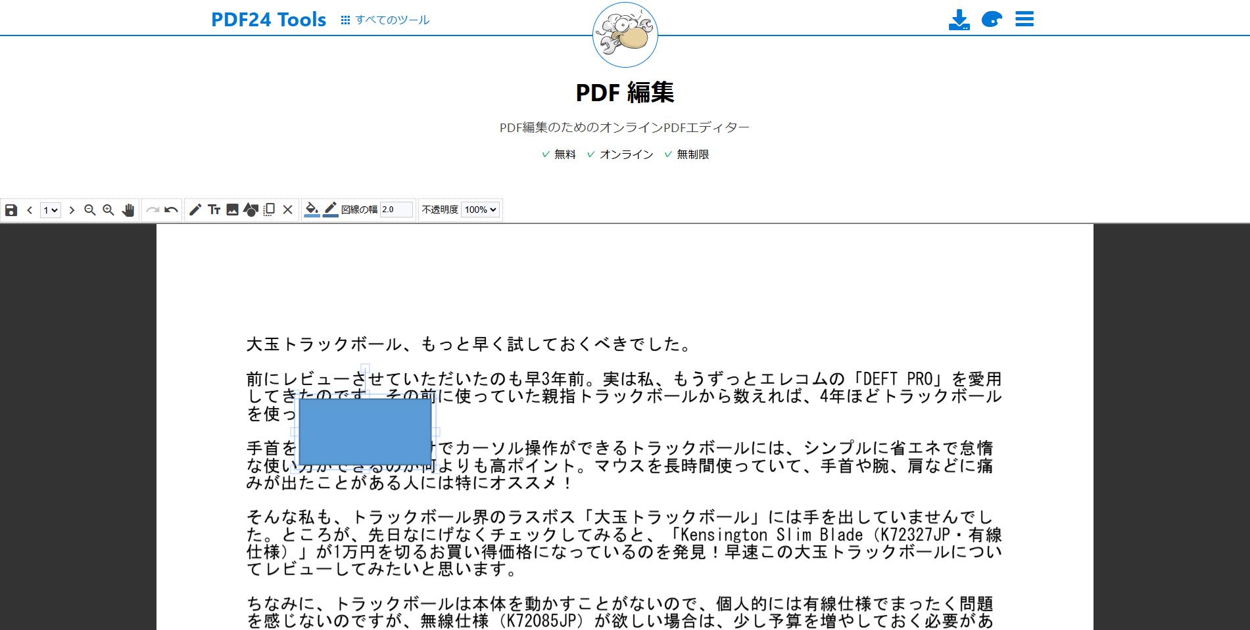Click the heading text PDF 編集
1250x630 pixels.
[x=625, y=93]
